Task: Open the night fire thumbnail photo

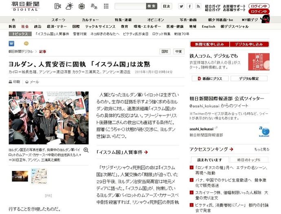Action: 20,176
